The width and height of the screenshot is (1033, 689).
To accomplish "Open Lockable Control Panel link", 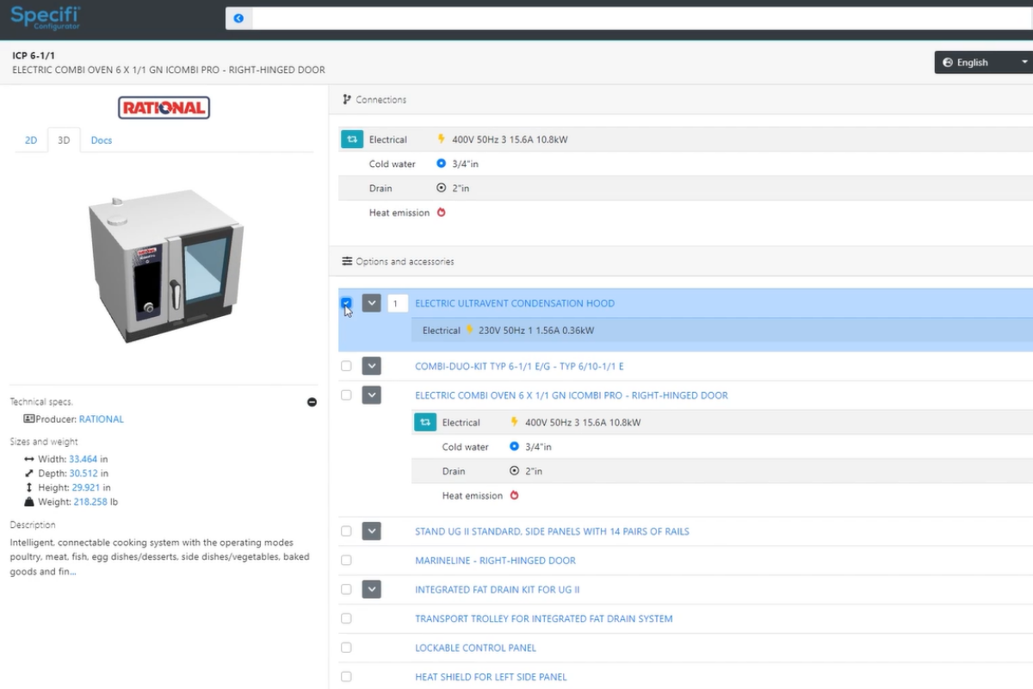I will click(x=475, y=648).
